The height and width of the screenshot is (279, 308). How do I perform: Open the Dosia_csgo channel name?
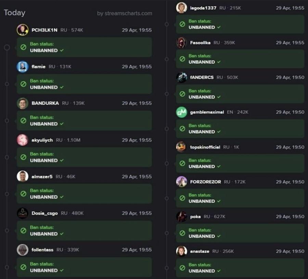click(x=44, y=213)
